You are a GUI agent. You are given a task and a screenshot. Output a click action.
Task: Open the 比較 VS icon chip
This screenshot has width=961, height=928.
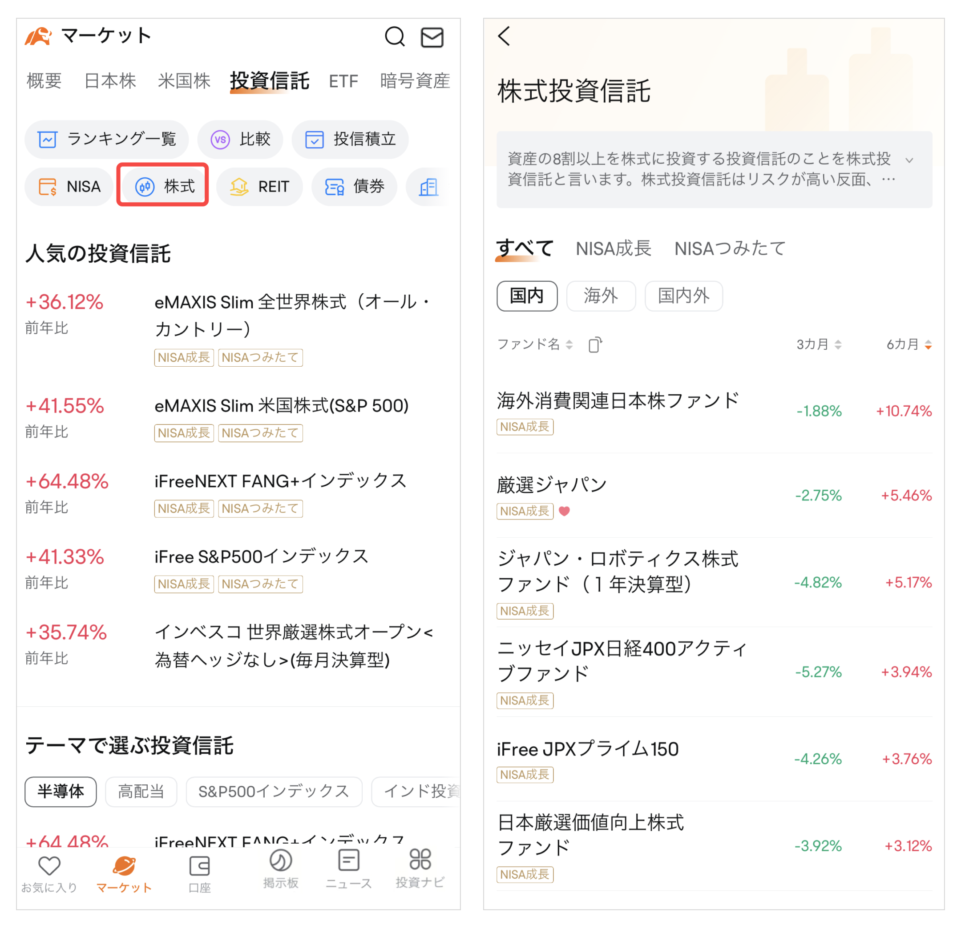pyautogui.click(x=240, y=140)
